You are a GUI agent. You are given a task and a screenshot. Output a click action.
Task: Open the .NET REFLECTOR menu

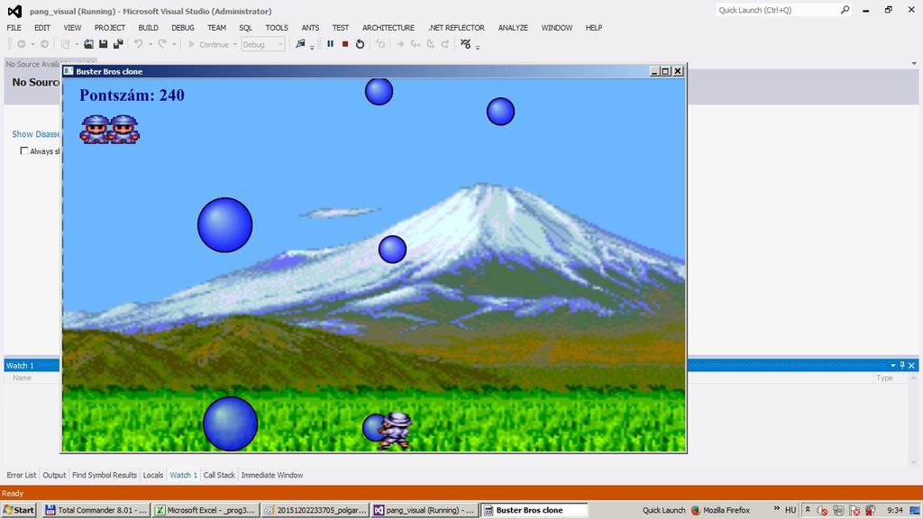456,28
